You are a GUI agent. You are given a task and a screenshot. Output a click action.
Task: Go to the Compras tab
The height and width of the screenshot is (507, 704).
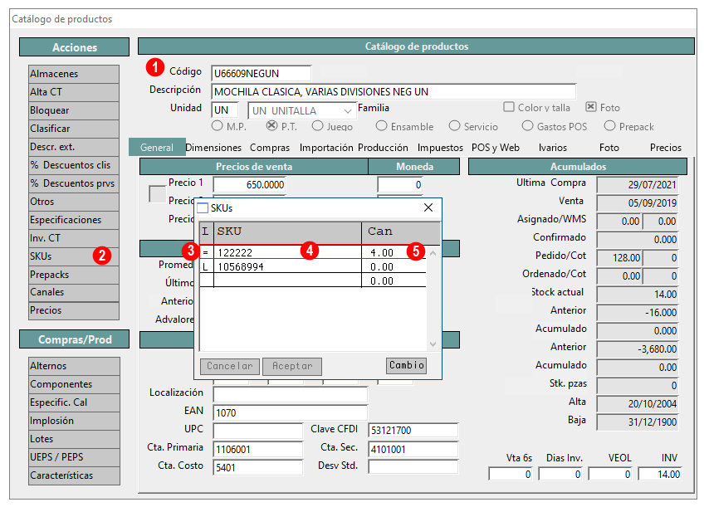(x=270, y=147)
